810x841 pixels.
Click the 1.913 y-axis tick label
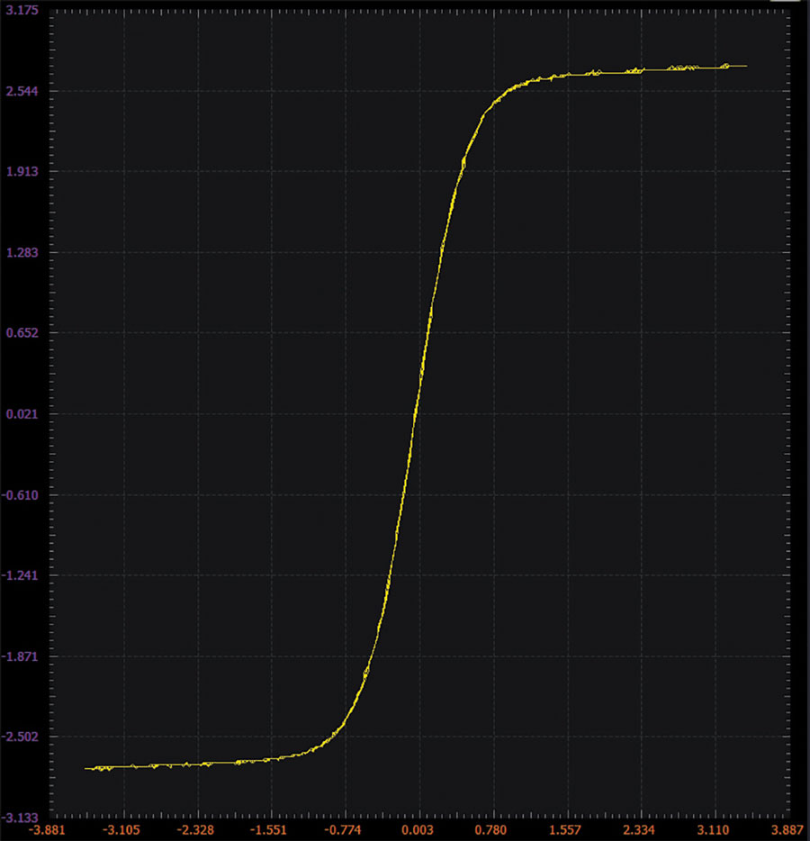click(x=22, y=172)
